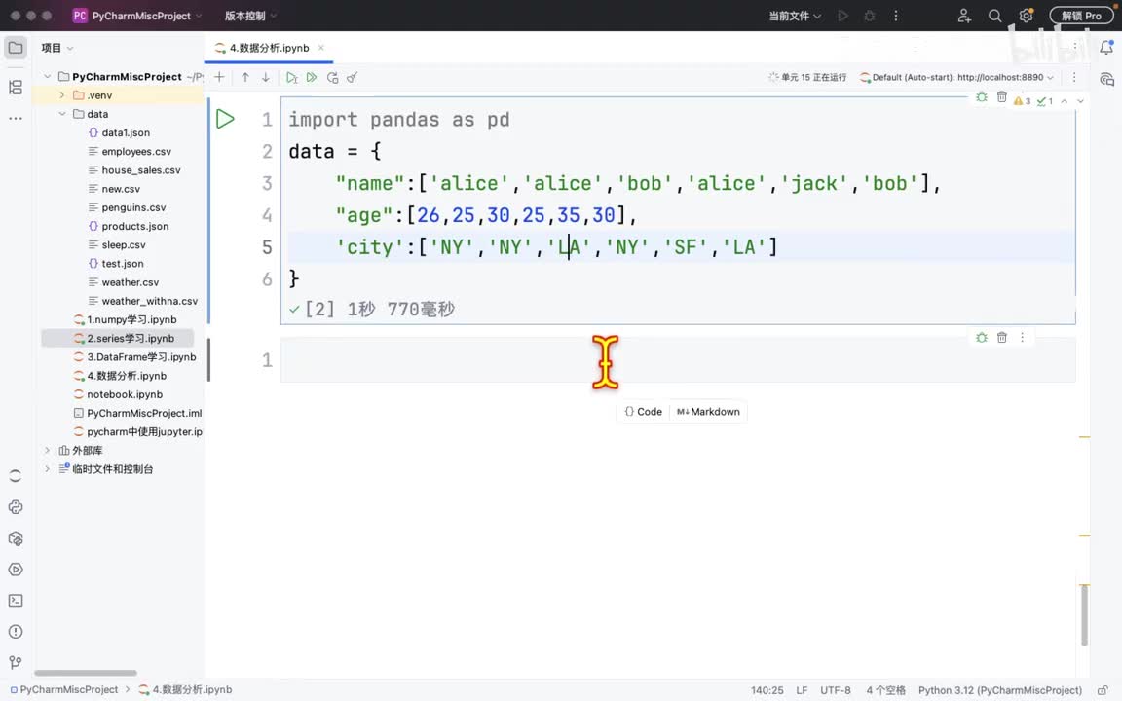Click UTF-8 encoding in status bar
The height and width of the screenshot is (701, 1122).
(x=835, y=690)
